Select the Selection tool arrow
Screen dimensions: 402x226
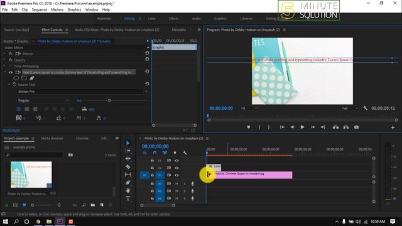(128, 143)
